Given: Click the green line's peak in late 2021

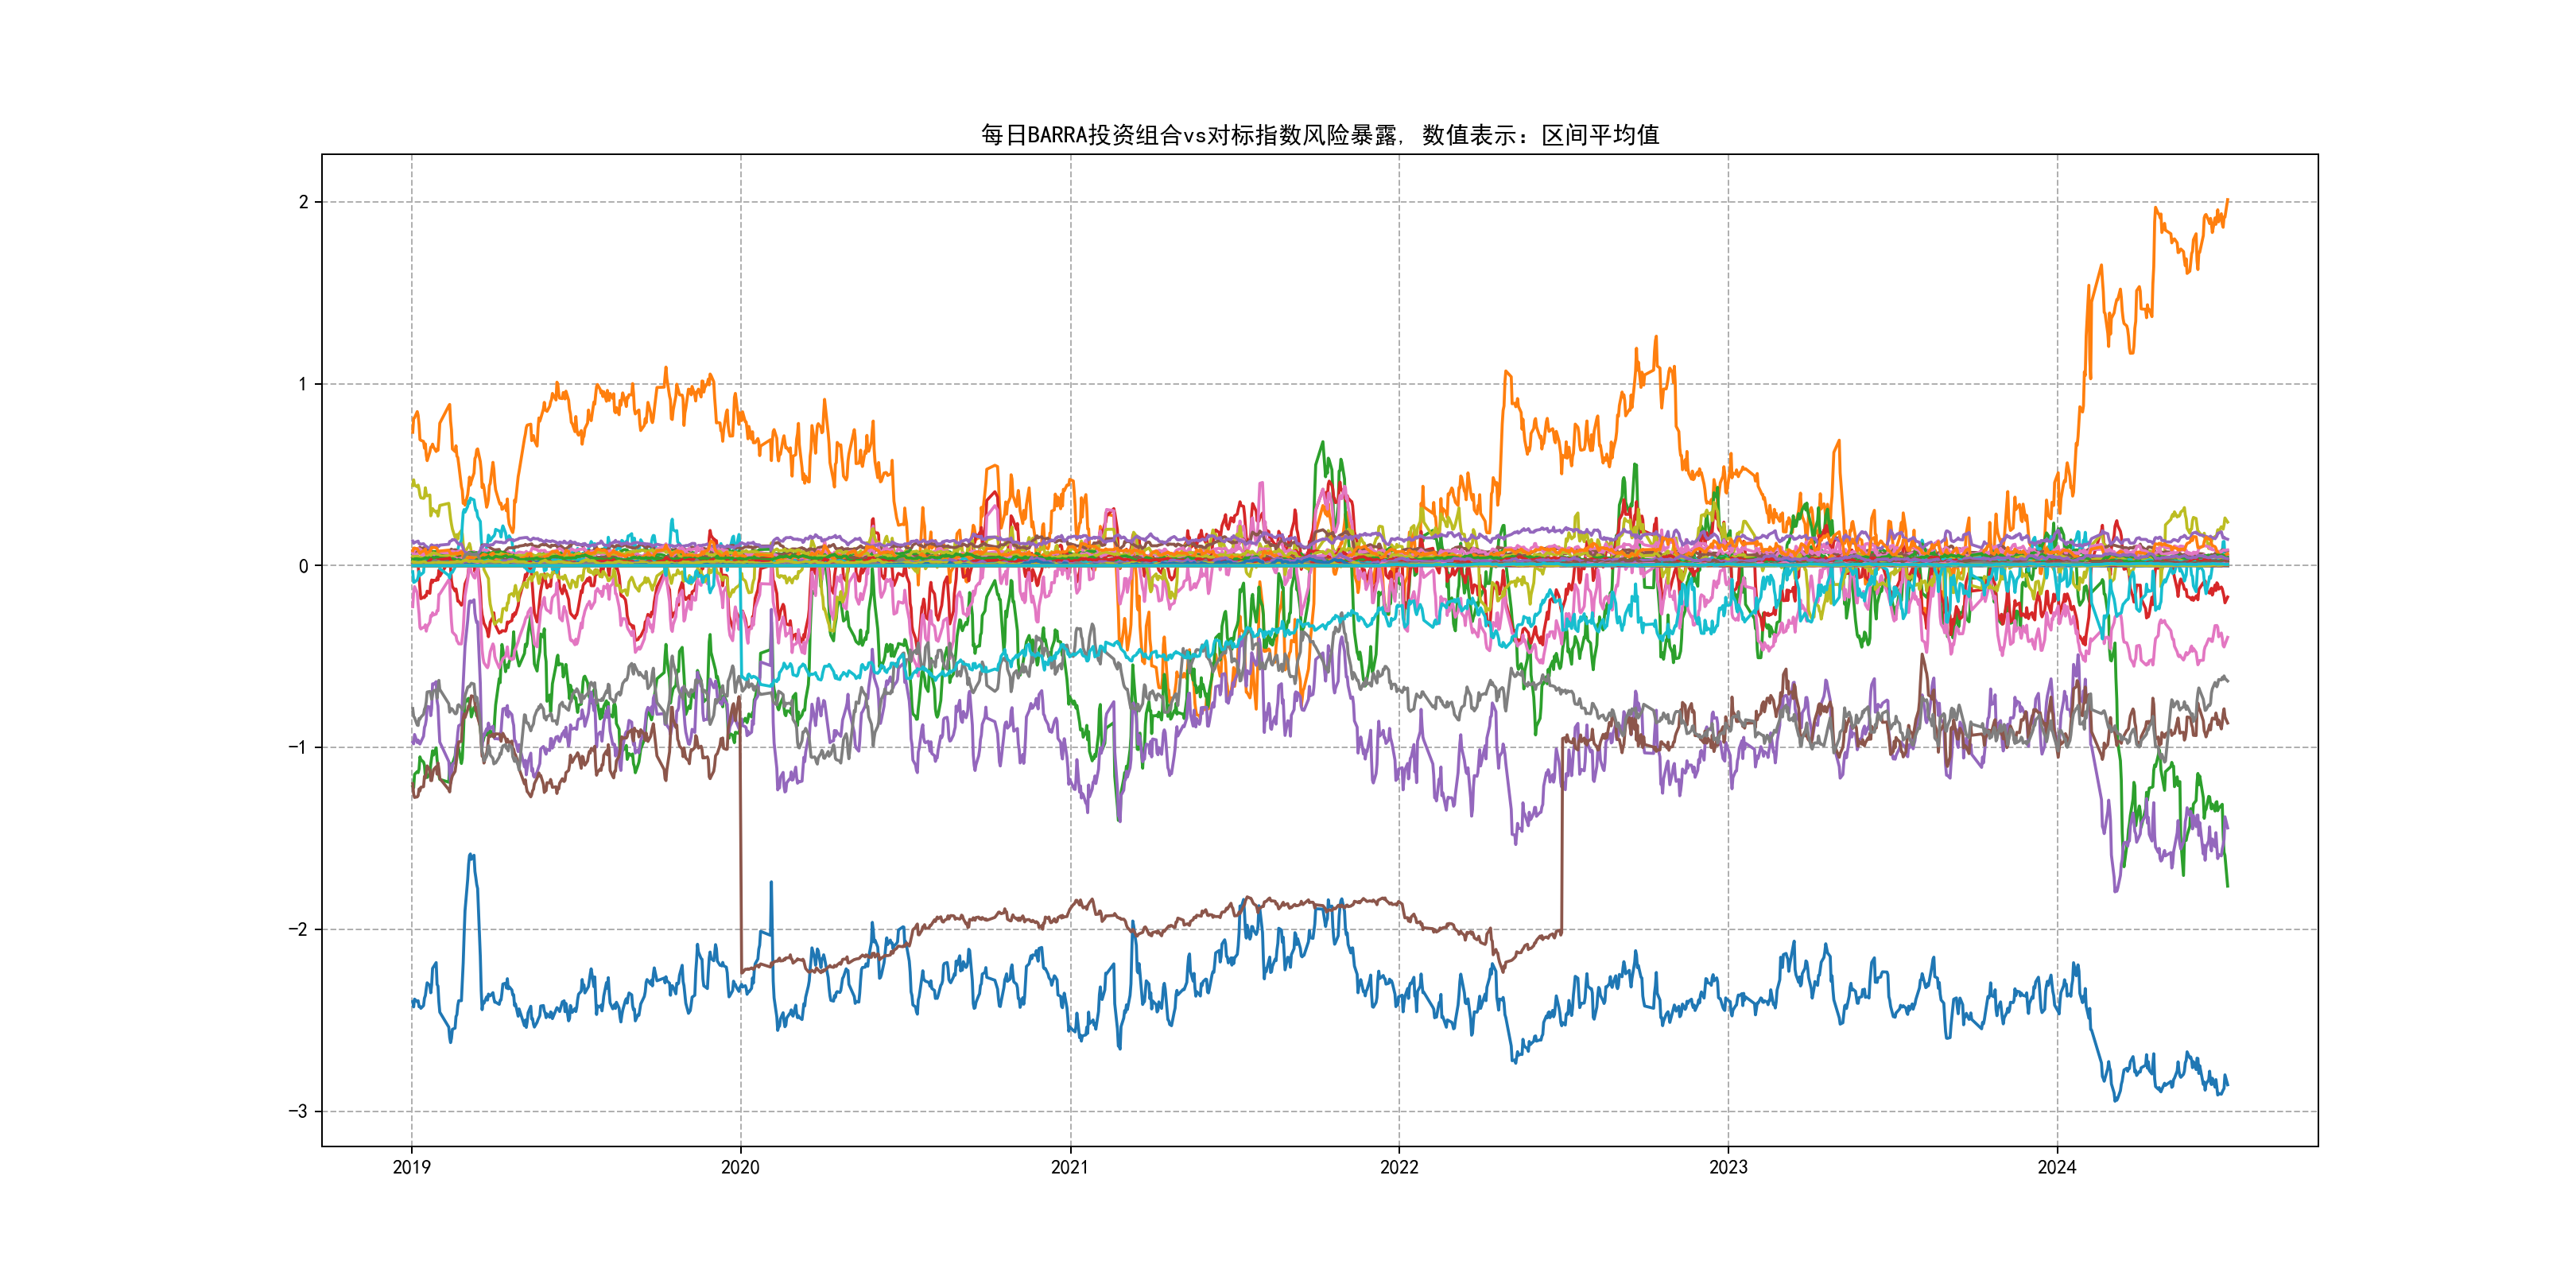Looking at the screenshot, I should coord(1322,443).
